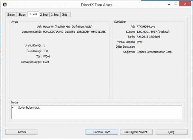Screen dimensions: 193x140
Task: Click the WHQL Logolu value Evet
Action: [x=139, y=42]
